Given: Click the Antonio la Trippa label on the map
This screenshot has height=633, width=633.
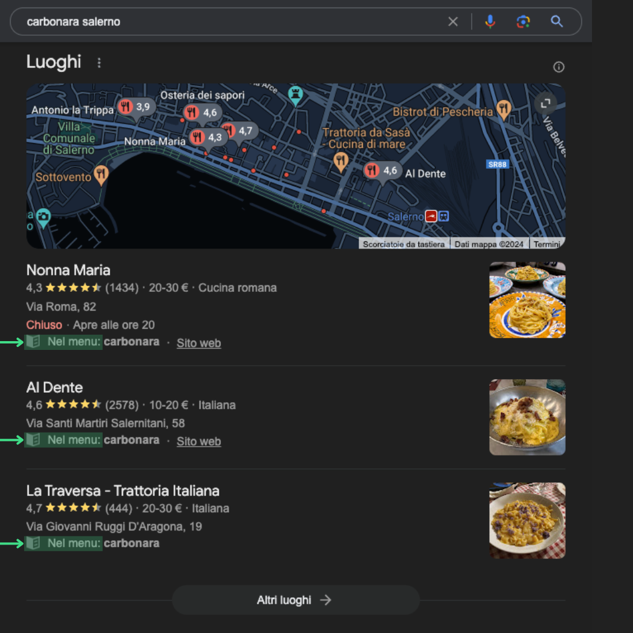Looking at the screenshot, I should point(73,110).
